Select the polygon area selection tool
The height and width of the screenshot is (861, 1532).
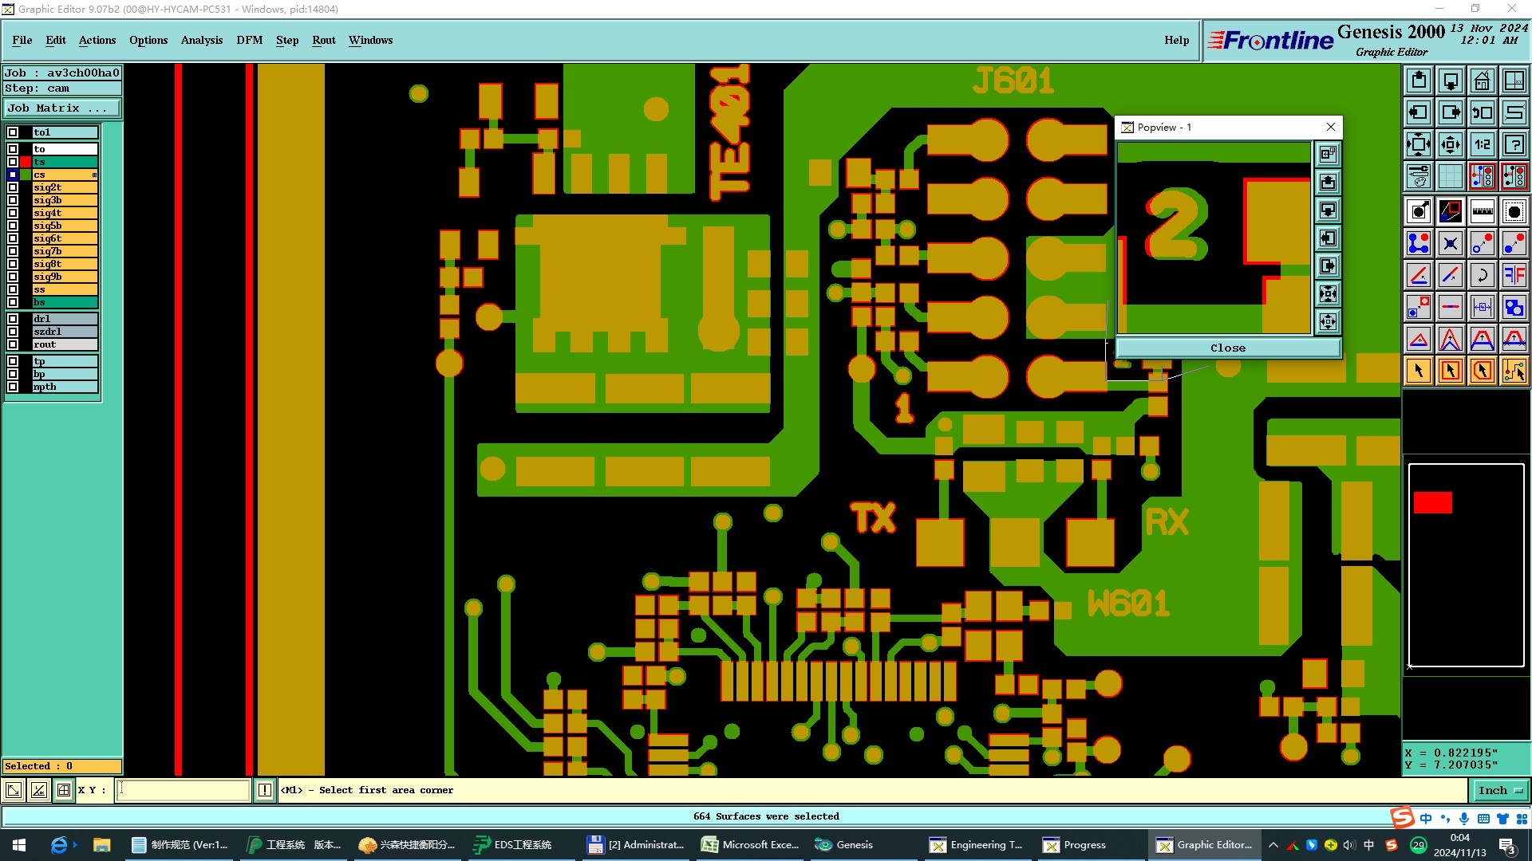[x=1483, y=371]
